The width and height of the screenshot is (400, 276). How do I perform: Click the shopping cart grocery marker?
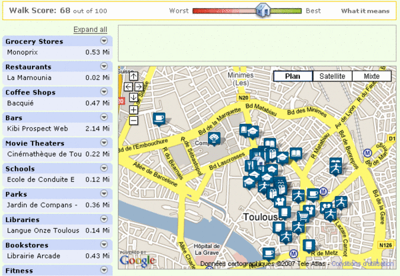tap(303, 217)
